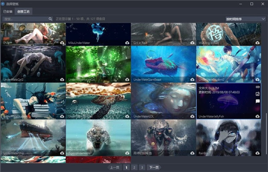Click the vertical scrollbar thumb
268x172 pixels.
pyautogui.click(x=266, y=134)
